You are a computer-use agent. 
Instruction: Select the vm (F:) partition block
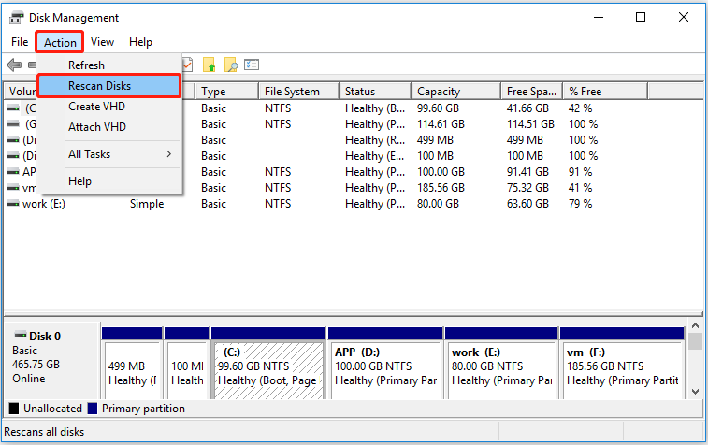pyautogui.click(x=622, y=364)
